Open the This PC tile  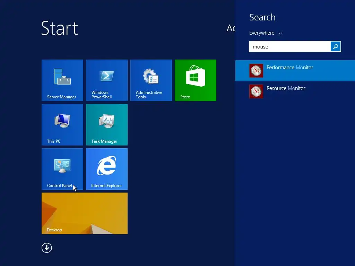pos(62,125)
